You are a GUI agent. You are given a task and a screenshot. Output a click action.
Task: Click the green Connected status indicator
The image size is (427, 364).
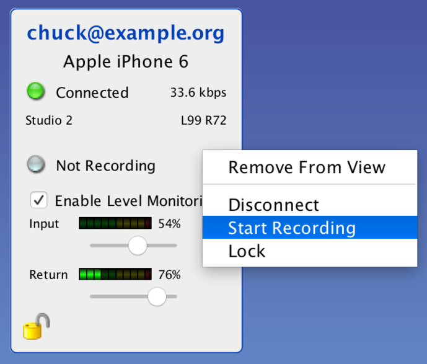(37, 92)
